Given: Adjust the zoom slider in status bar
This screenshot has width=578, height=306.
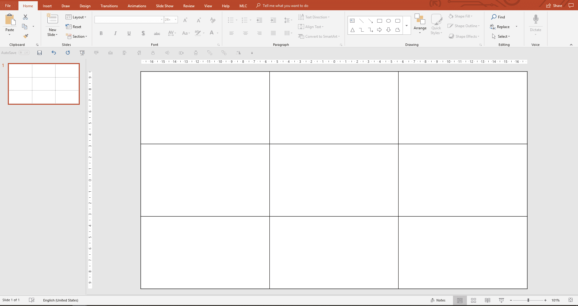Looking at the screenshot, I should (x=528, y=300).
